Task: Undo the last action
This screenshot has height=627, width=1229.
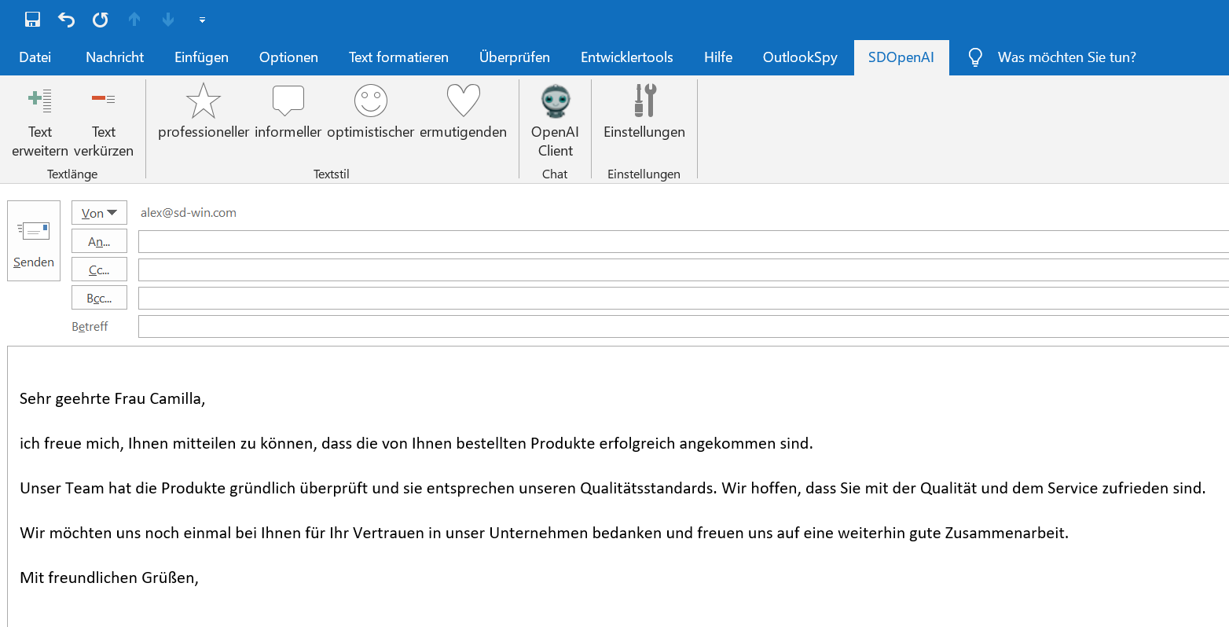Action: coord(66,20)
